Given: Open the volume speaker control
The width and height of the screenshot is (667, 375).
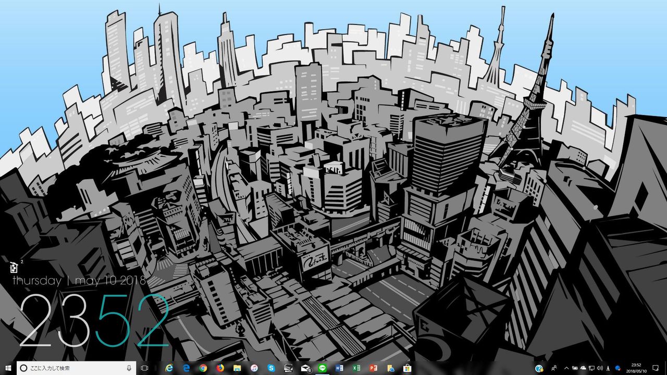Looking at the screenshot, I should [600, 368].
